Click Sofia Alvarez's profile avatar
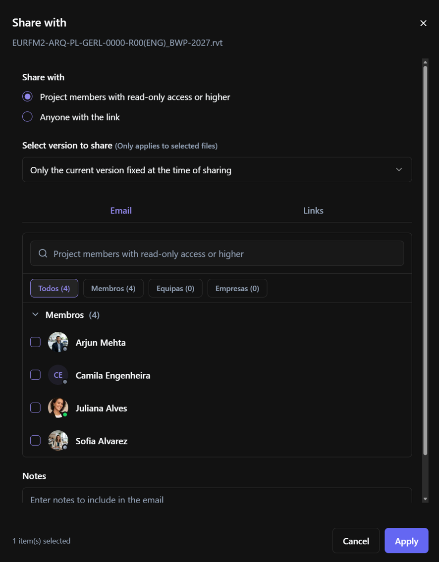The width and height of the screenshot is (439, 562). (x=58, y=441)
